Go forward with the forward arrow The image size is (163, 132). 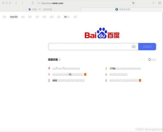point(22,3)
